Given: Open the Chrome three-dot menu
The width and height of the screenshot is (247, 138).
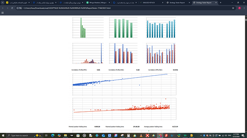Looking at the screenshot, I should (x=244, y=8).
